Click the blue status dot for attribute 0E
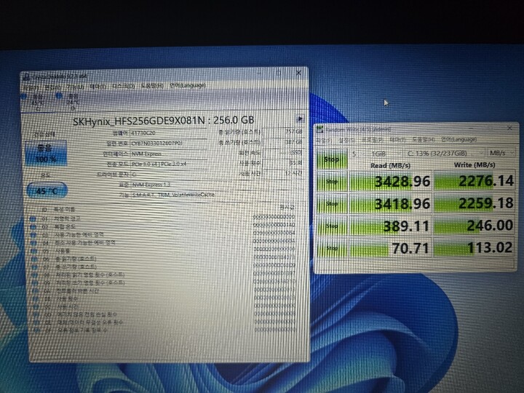Image resolution: width=524 pixels, height=393 pixels. [36, 322]
